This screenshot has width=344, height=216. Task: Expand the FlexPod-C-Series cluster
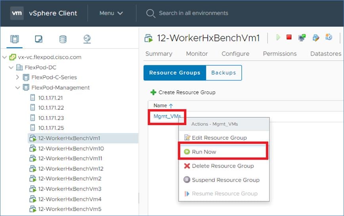pos(17,77)
